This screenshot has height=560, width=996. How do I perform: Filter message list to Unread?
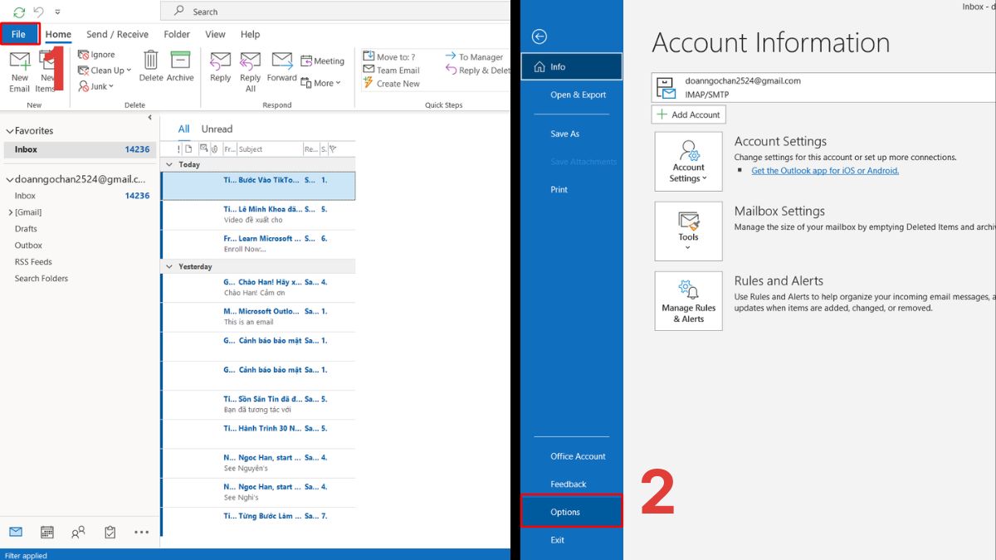tap(217, 129)
